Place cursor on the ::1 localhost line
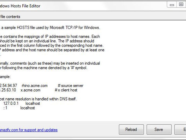186x140 pixels. 19,108
